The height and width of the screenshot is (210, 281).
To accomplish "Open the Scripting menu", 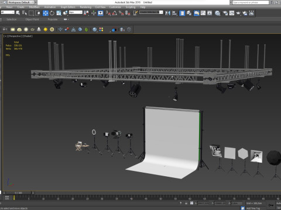I will (x=131, y=7).
